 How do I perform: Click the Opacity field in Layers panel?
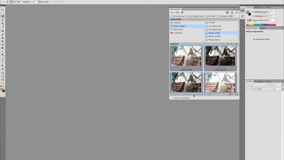click(x=279, y=85)
